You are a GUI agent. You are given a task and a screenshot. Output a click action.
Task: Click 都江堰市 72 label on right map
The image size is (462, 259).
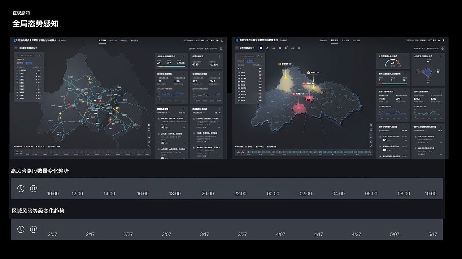point(285,64)
